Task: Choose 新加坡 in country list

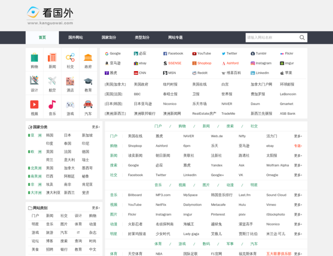Action: click(x=87, y=135)
